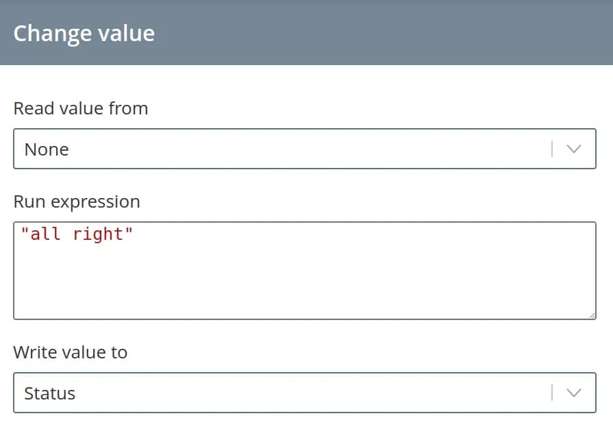This screenshot has width=613, height=442.
Task: Click the word "all" in the expression
Action: coord(46,234)
